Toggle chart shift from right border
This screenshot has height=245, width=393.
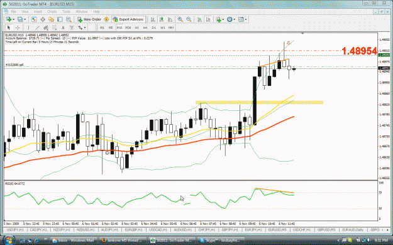pos(208,19)
